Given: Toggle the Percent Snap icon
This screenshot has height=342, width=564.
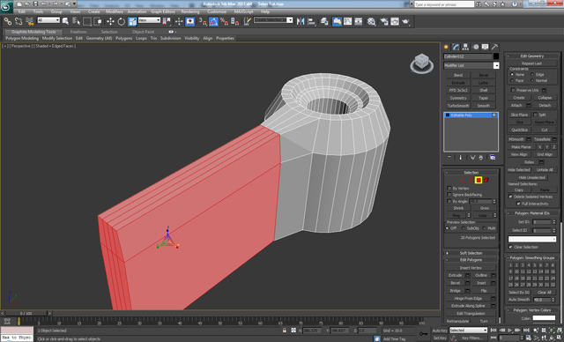Looking at the screenshot, I should [224, 21].
